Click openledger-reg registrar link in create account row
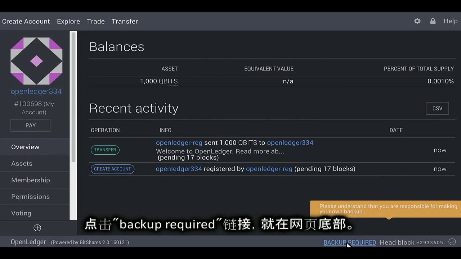Image resolution: width=461 pixels, height=259 pixels. [269, 169]
